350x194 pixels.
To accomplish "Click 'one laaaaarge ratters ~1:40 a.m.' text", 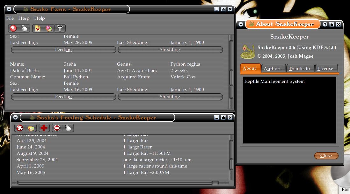I will pos(158,160).
